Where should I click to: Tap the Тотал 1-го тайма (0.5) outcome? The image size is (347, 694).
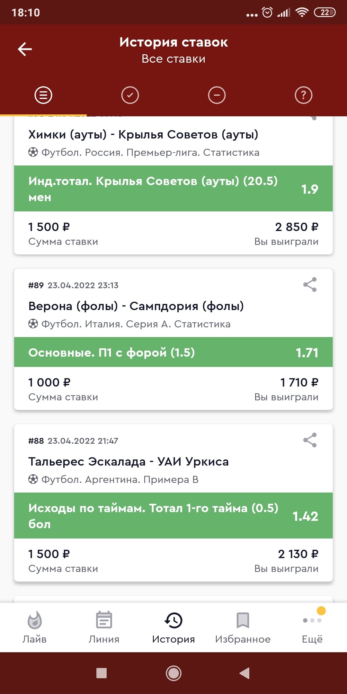point(173,516)
